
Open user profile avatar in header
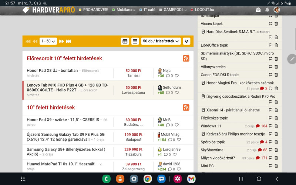[276, 10]
